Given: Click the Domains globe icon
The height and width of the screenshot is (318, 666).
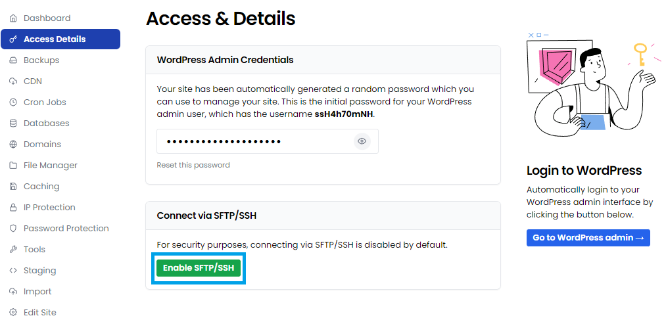Looking at the screenshot, I should [x=13, y=145].
